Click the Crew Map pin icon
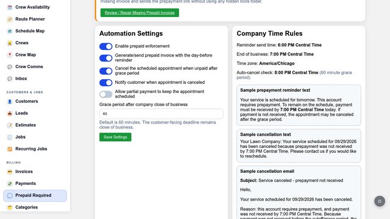 tap(10, 55)
